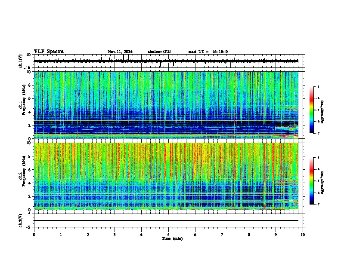
Task: Click the ch.1 colorbar label log(PSD)
Action: click(x=322, y=112)
